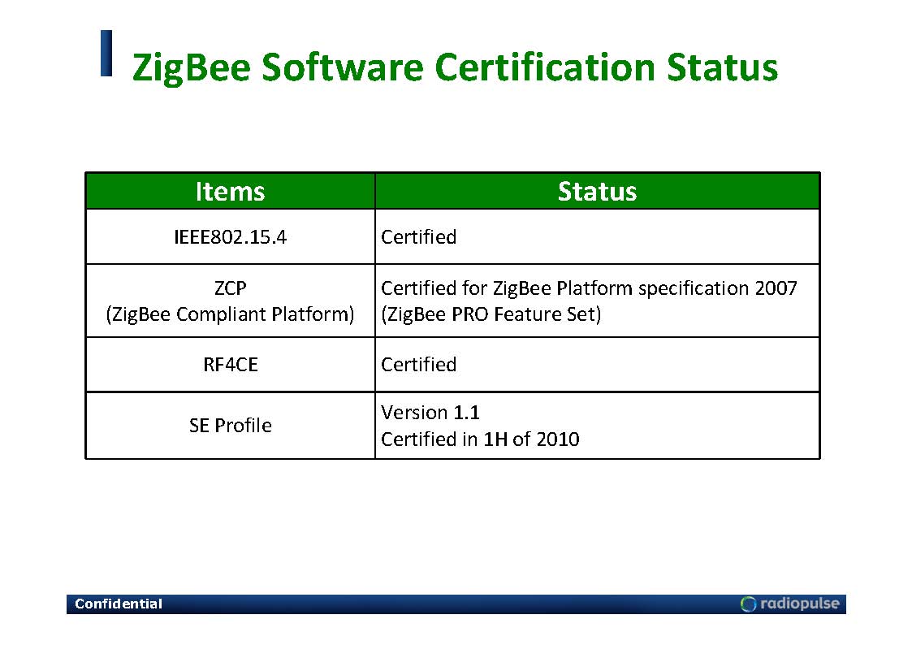Click the radiopulse swirl logo icon
912x645 pixels.
pyautogui.click(x=748, y=604)
